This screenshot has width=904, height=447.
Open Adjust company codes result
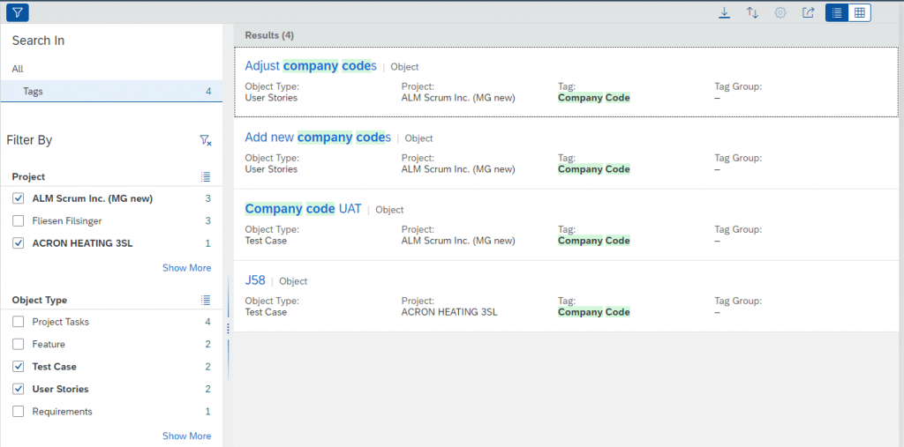(311, 65)
